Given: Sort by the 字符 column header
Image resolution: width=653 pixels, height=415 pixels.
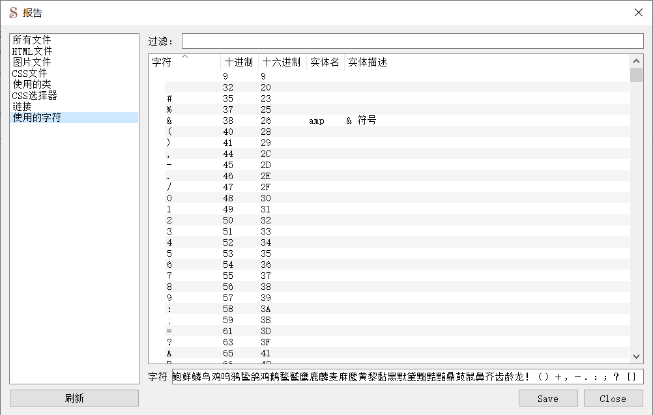Looking at the screenshot, I should click(162, 63).
